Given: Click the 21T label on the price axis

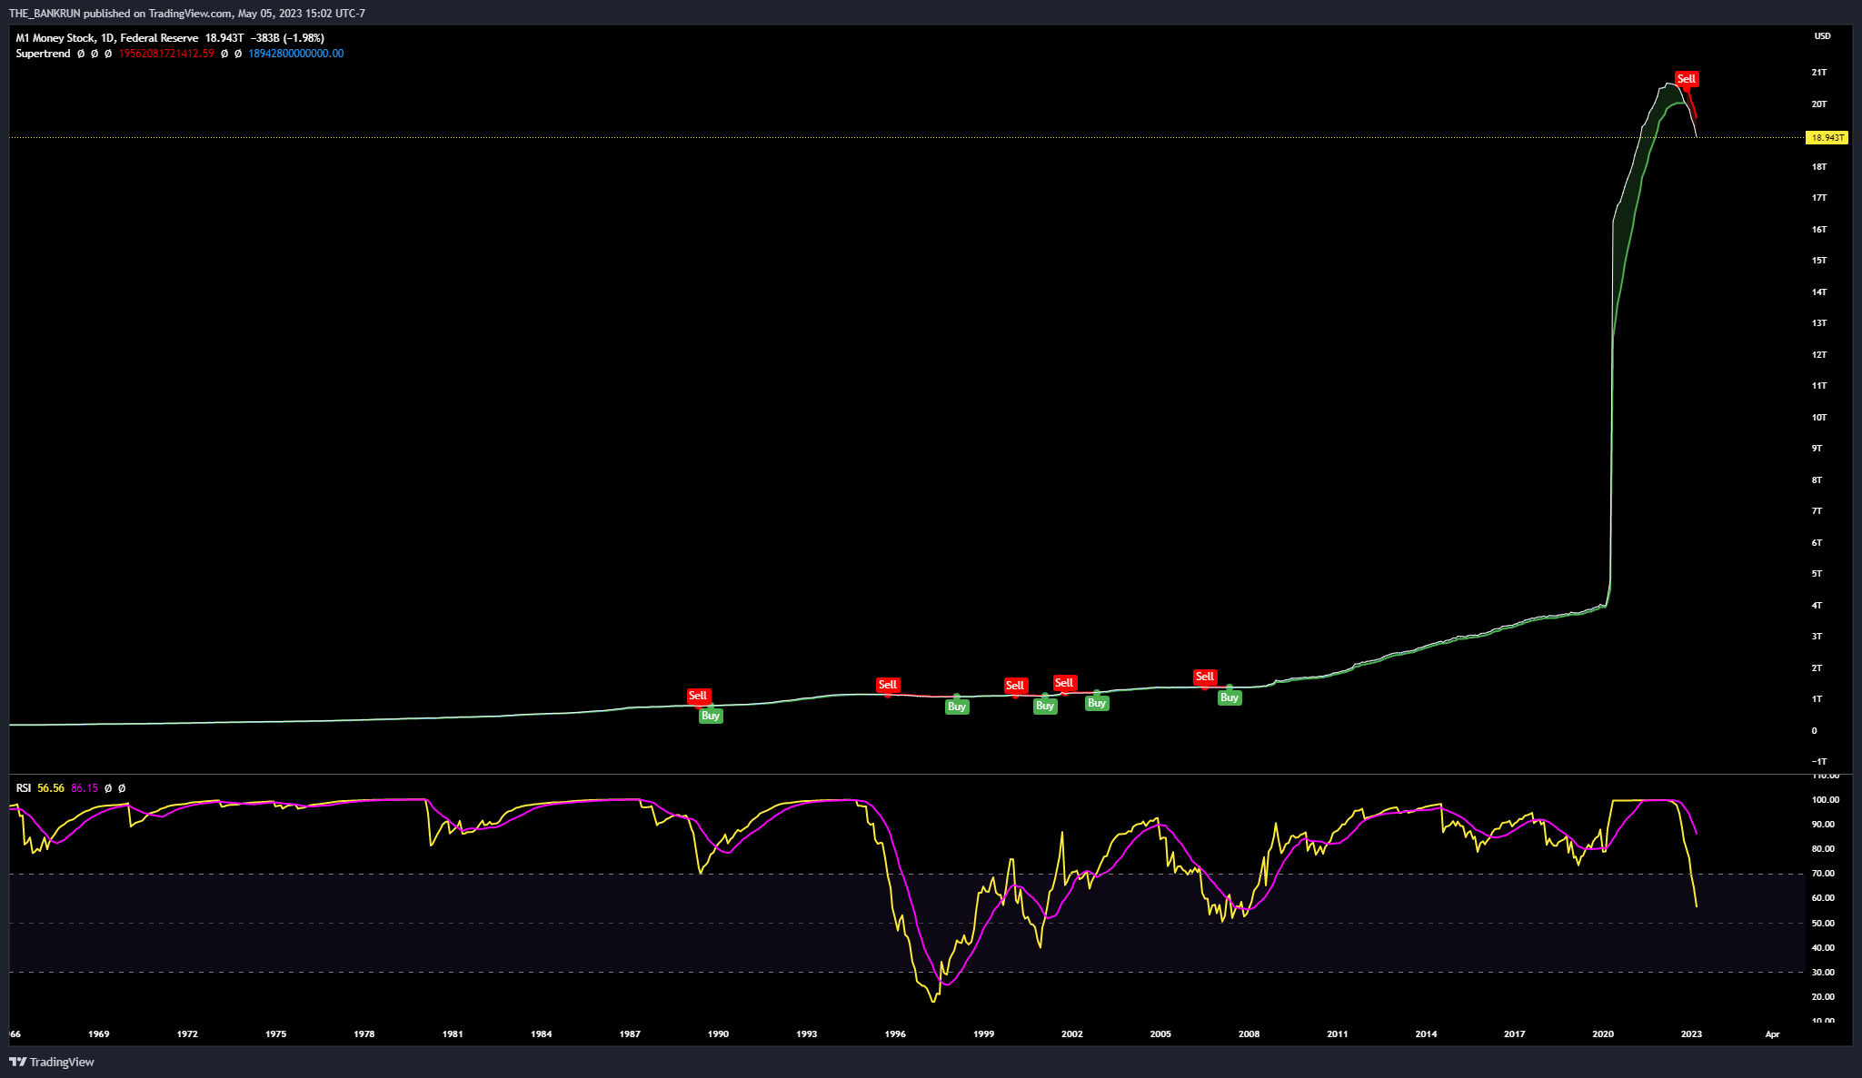Looking at the screenshot, I should coord(1818,73).
